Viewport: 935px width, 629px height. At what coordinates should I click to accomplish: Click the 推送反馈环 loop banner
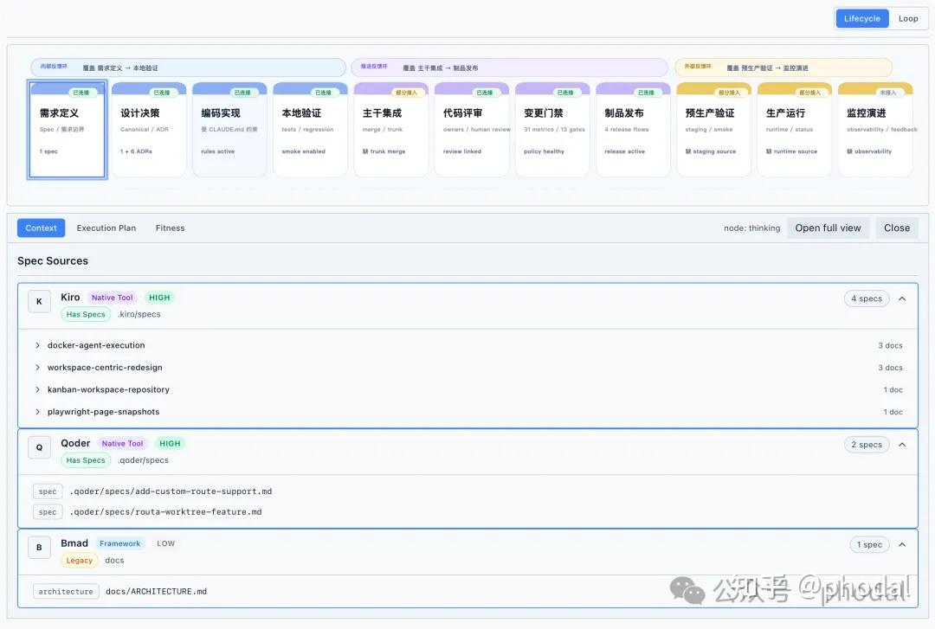click(509, 67)
